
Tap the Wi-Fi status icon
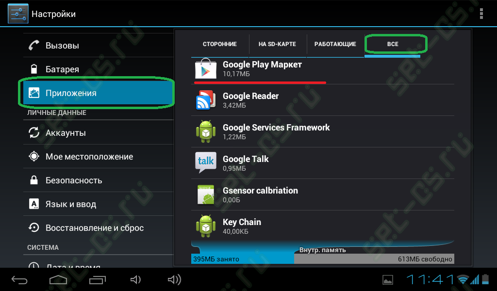[463, 279]
